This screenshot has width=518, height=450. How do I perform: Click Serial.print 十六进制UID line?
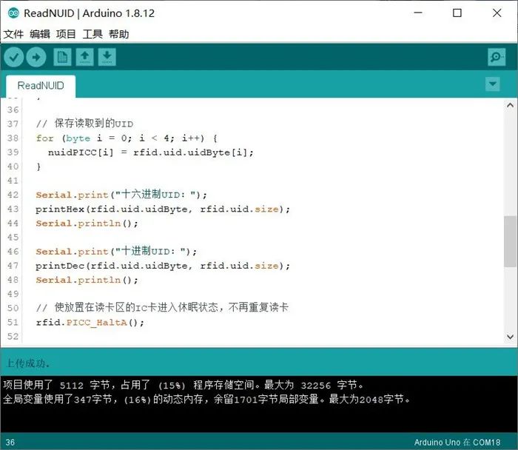(121, 195)
